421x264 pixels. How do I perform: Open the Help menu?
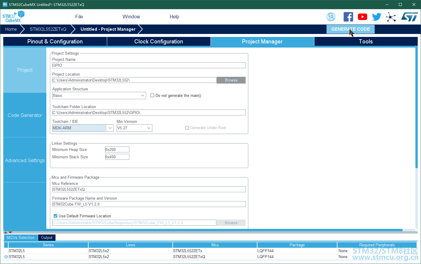pyautogui.click(x=174, y=17)
